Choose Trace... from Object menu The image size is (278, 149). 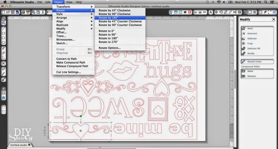point(73,36)
